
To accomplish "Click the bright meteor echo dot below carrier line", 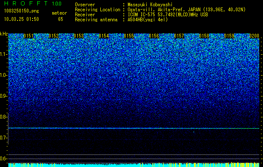I will click(194, 132).
